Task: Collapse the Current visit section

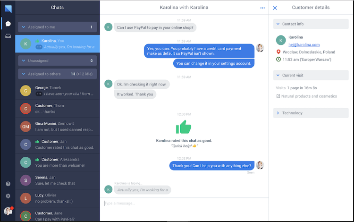Action: click(311, 75)
